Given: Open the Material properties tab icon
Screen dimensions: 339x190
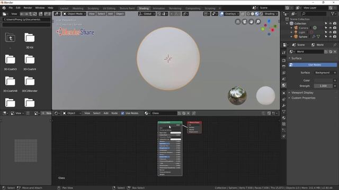Looking at the screenshot, I should 284,118.
